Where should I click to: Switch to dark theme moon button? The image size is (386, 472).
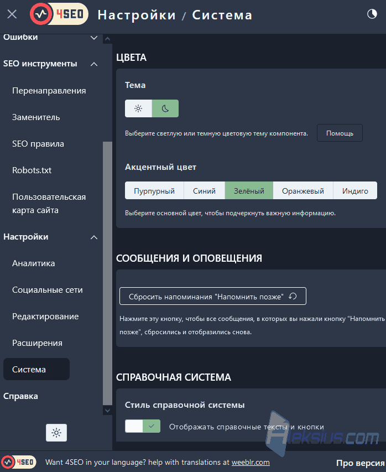tap(165, 108)
